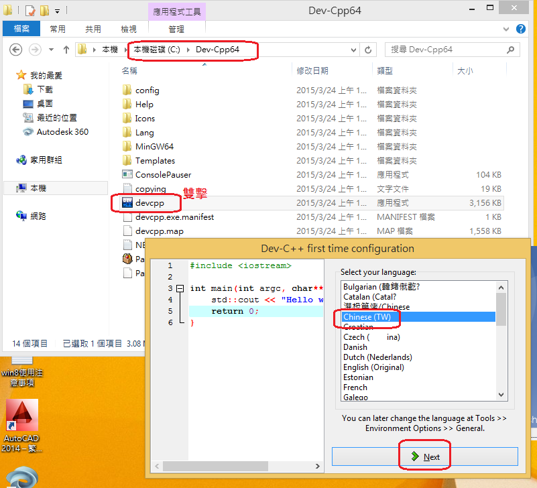Image resolution: width=537 pixels, height=488 pixels.
Task: Select Chinese (TW) language
Action: (x=418, y=317)
